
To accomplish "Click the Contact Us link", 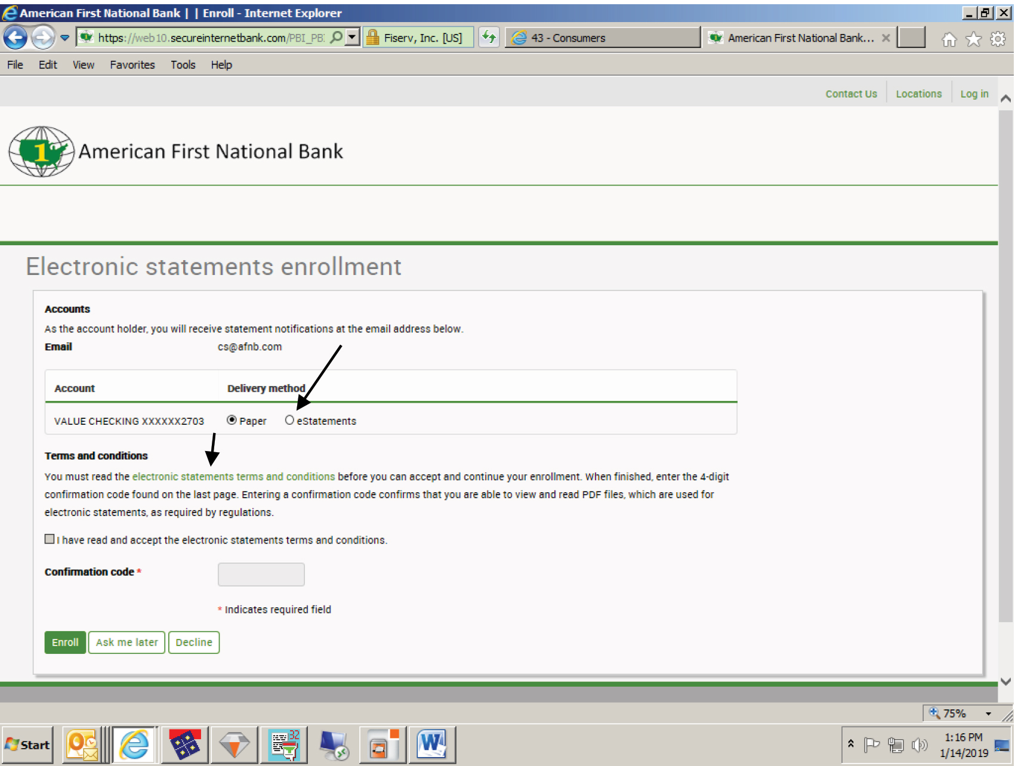I will pyautogui.click(x=852, y=94).
